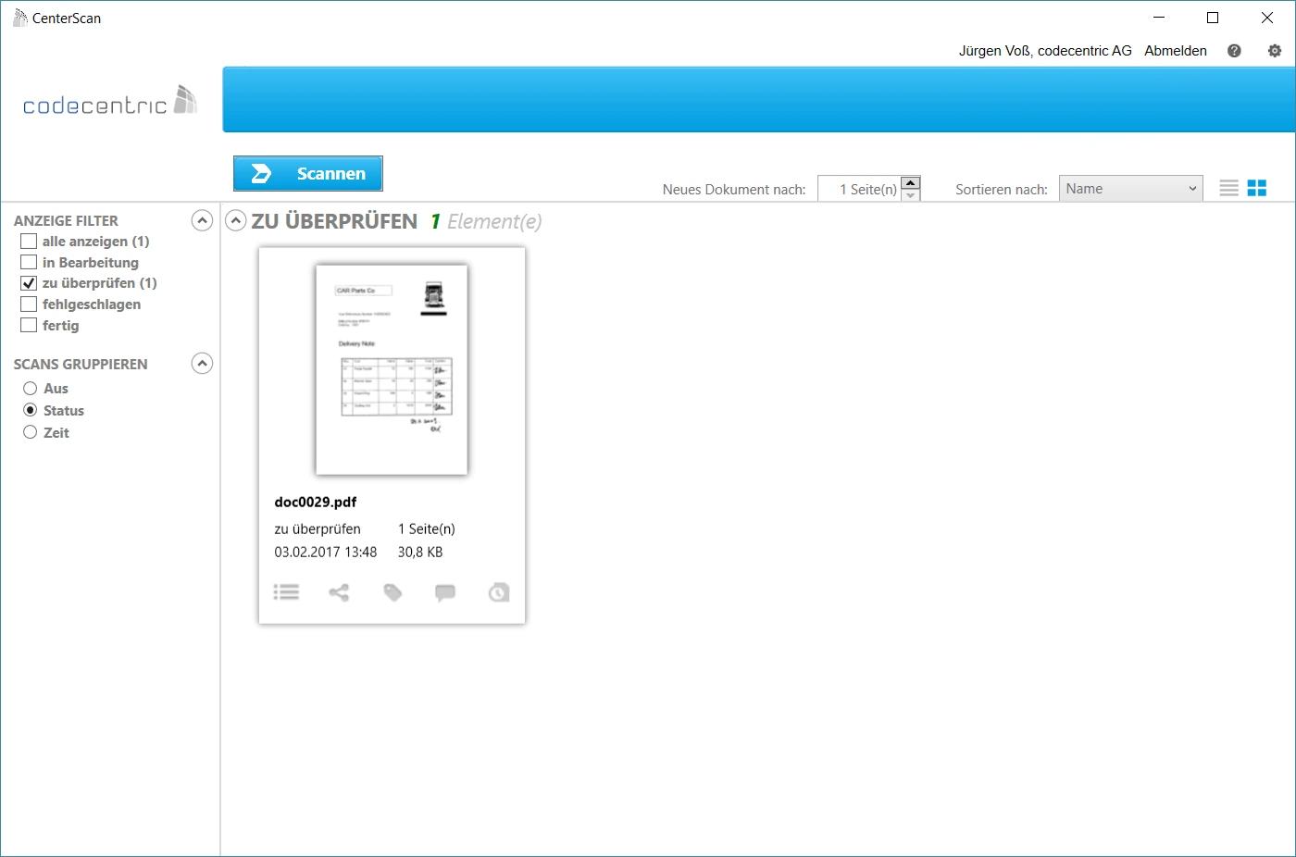Open the help question mark icon
1296x857 pixels.
tap(1234, 51)
